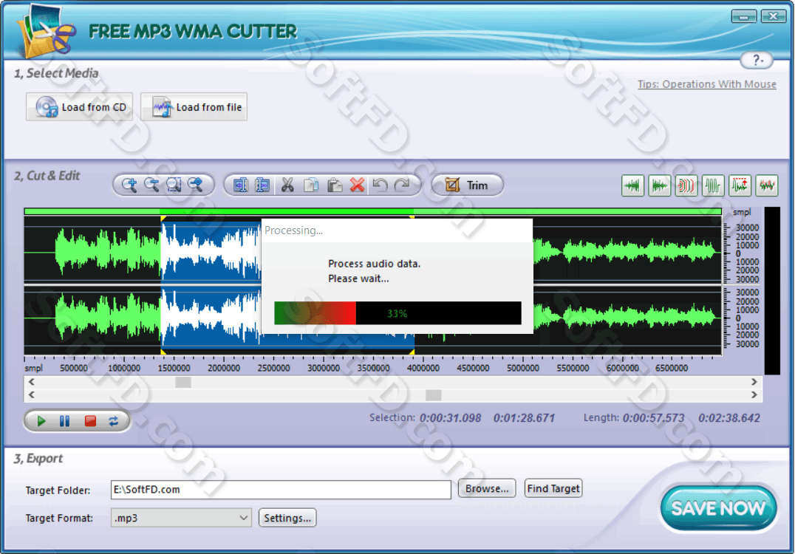Minimize the Free MP3 WMA Cutter window

coord(744,16)
